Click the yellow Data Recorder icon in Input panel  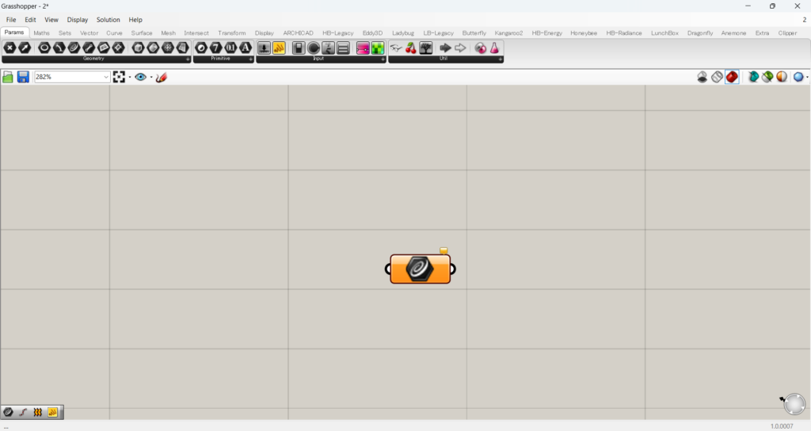pyautogui.click(x=280, y=48)
